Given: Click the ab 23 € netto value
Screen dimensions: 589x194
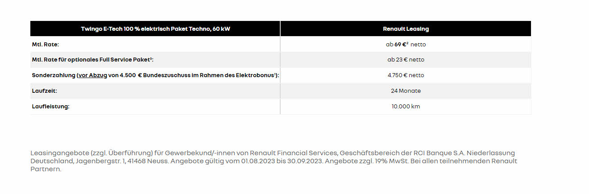Looking at the screenshot, I should coord(406,60).
